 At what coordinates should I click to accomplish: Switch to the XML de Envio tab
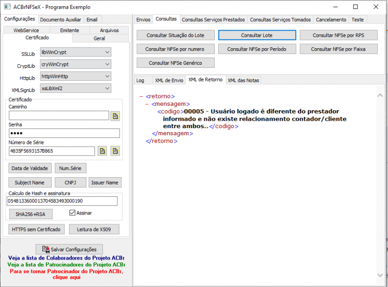tap(169, 80)
